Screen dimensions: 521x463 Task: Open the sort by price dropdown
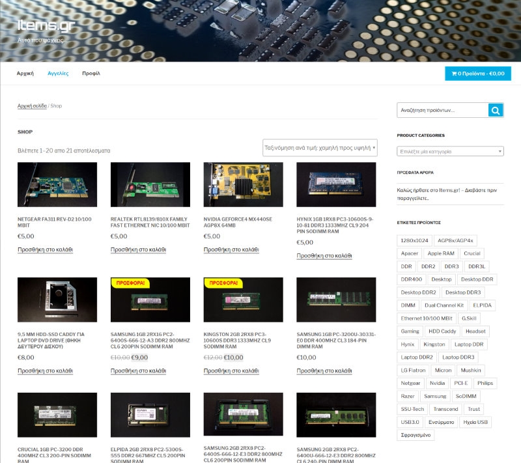pyautogui.click(x=320, y=148)
